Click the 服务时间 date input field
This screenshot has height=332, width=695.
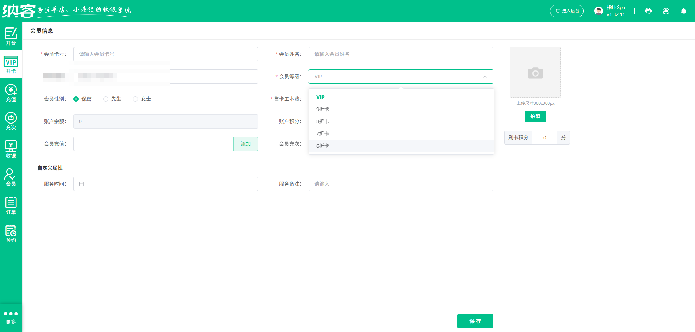click(x=165, y=184)
